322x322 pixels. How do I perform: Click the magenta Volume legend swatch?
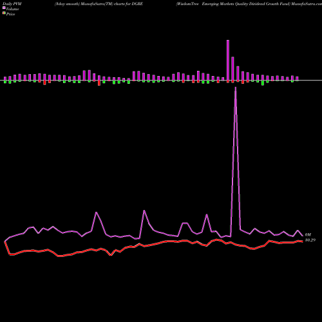(x=4, y=8)
